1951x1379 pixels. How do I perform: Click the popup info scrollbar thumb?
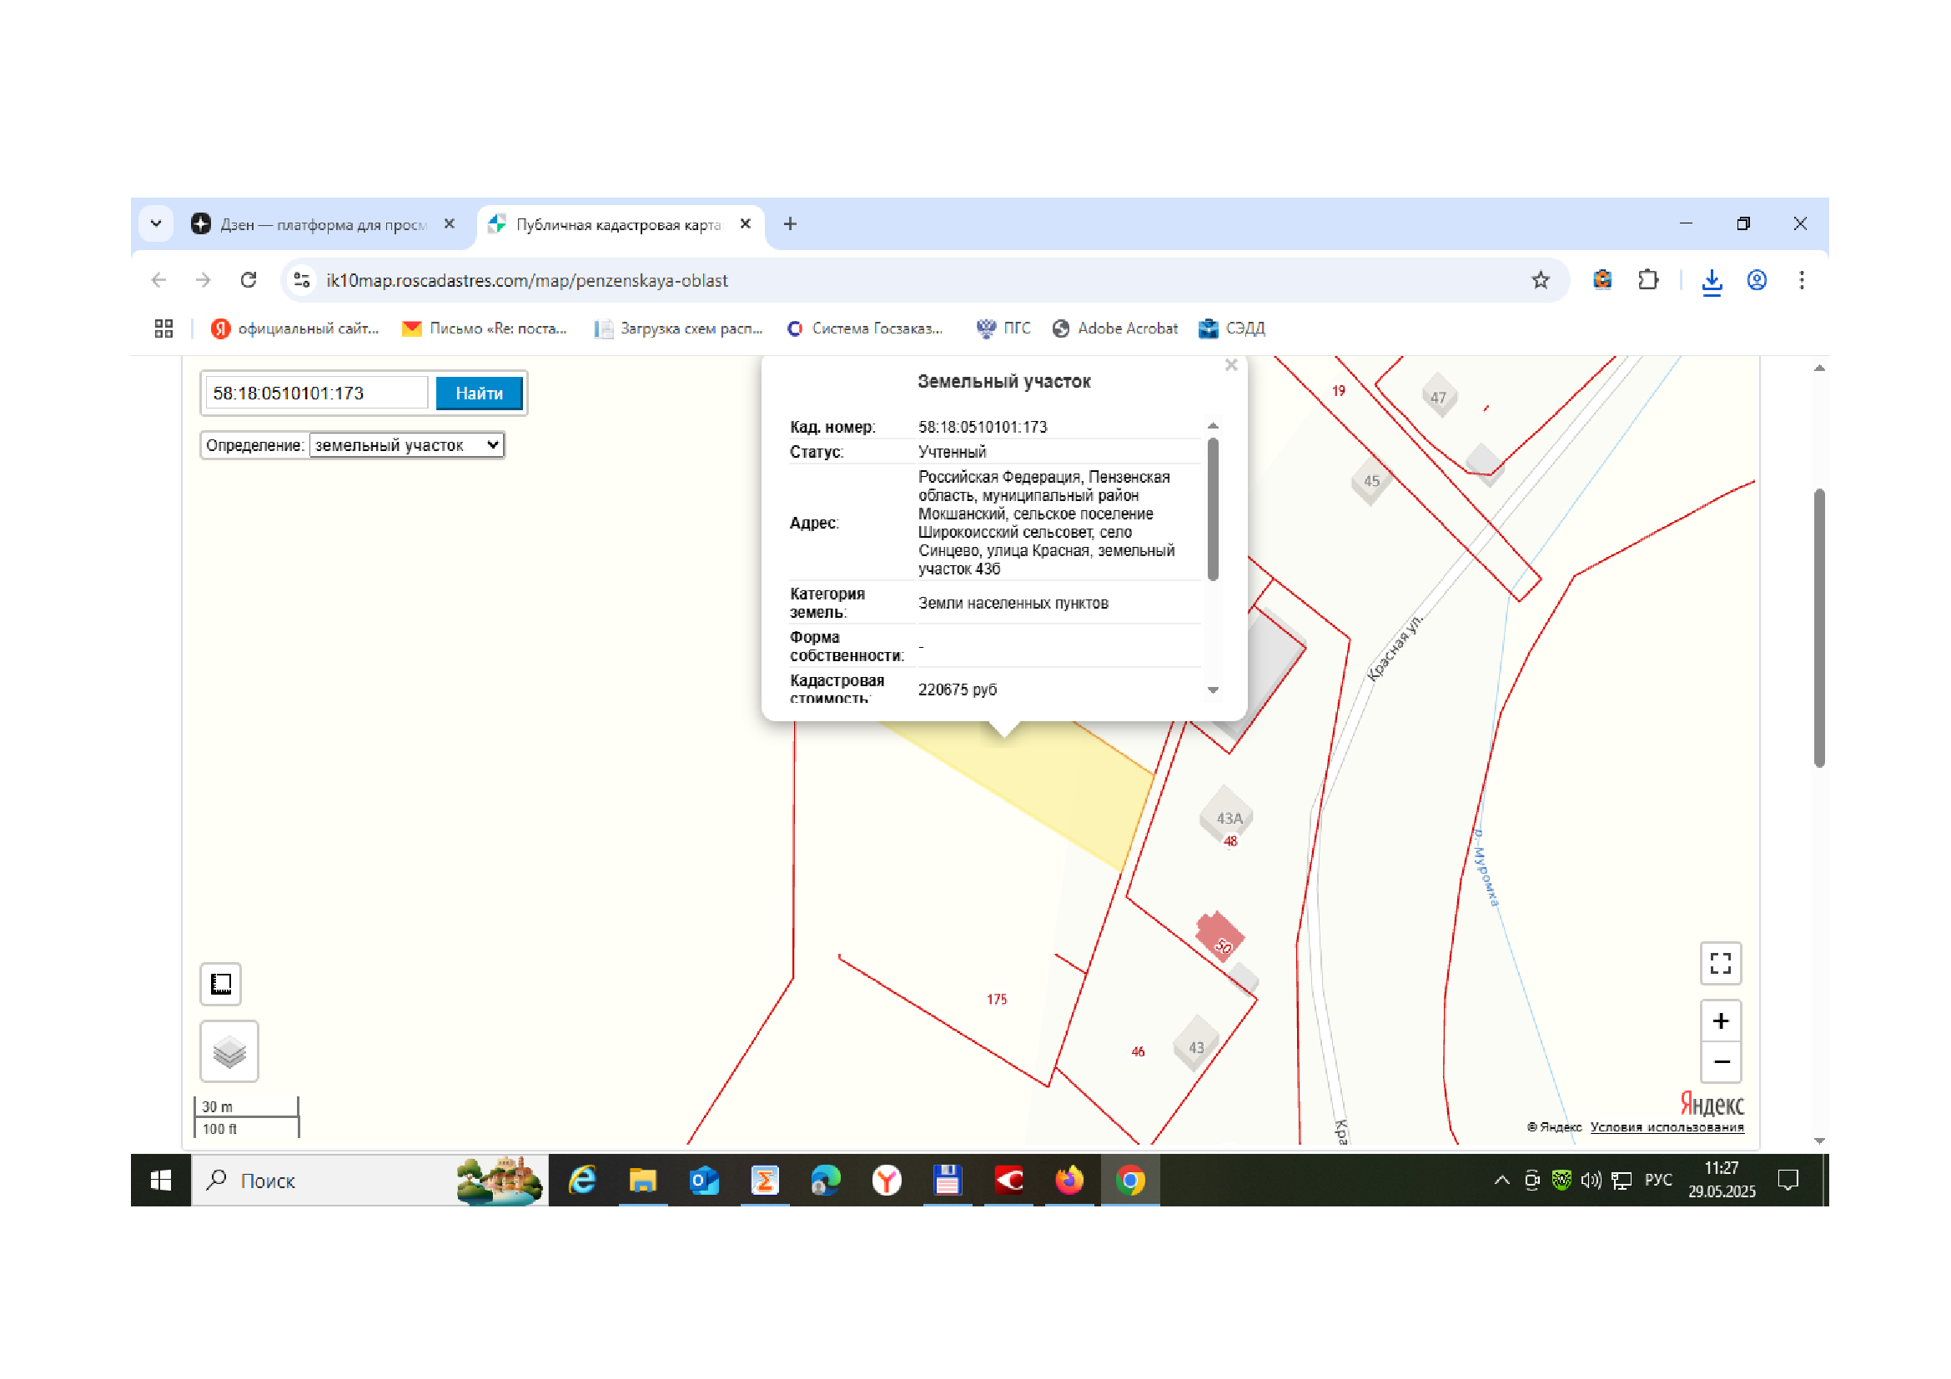tap(1213, 509)
